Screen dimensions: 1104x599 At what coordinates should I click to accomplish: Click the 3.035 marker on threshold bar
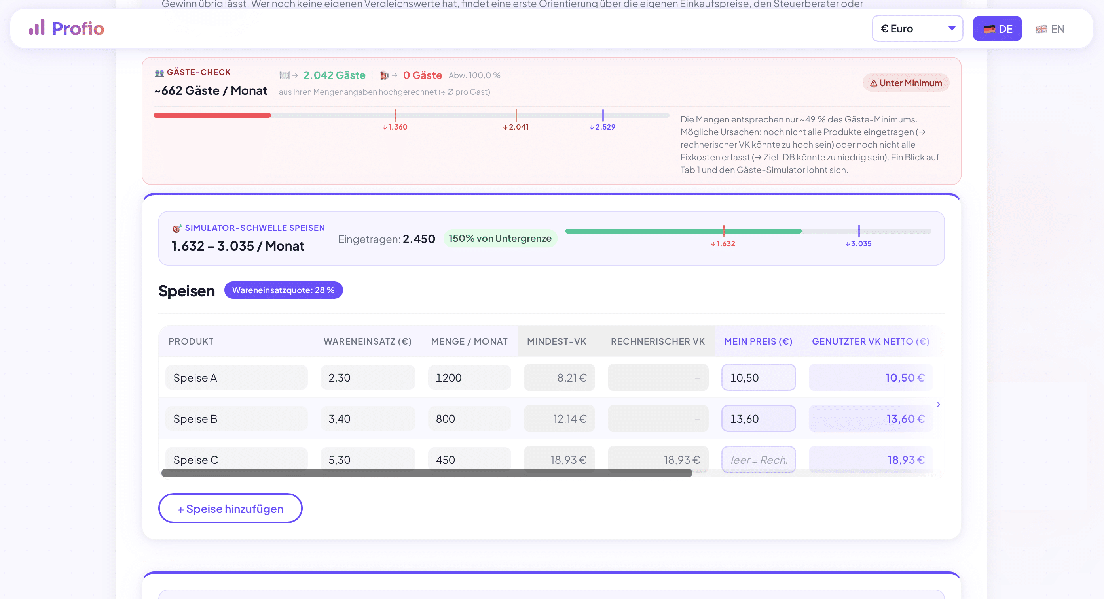(858, 237)
